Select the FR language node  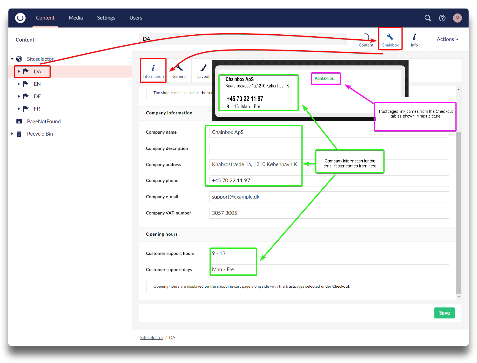click(37, 109)
